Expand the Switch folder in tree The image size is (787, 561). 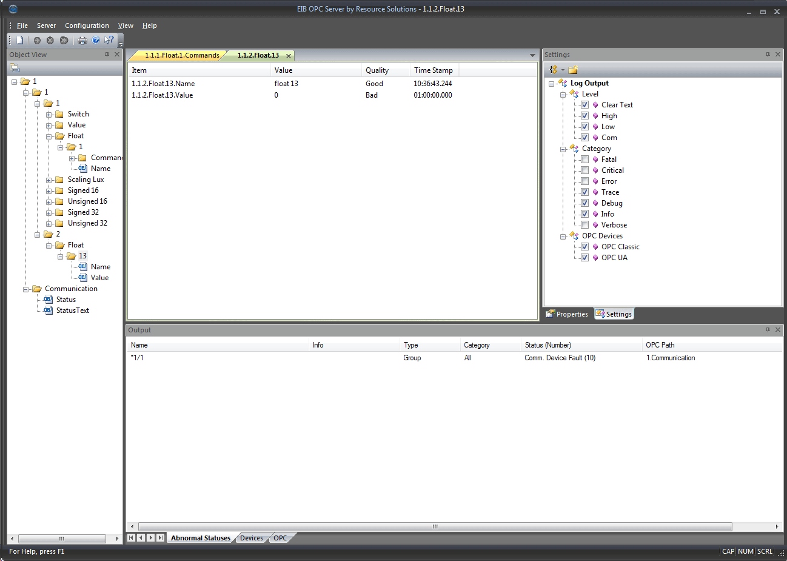pyautogui.click(x=49, y=115)
